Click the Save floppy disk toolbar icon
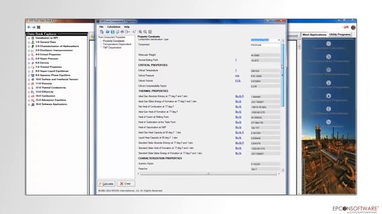The image size is (382, 214). 113,32
